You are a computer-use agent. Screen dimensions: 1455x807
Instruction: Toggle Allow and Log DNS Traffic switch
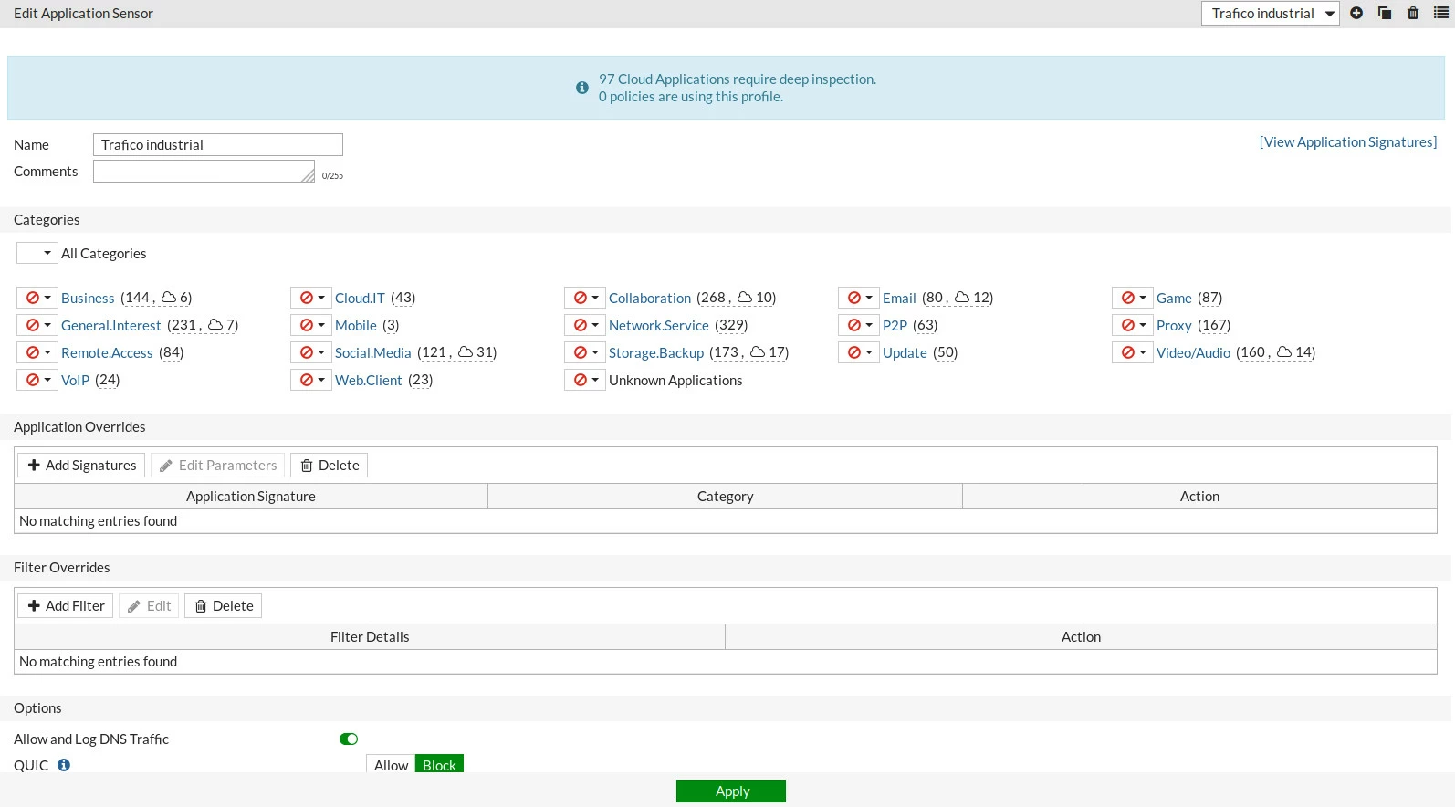click(349, 739)
